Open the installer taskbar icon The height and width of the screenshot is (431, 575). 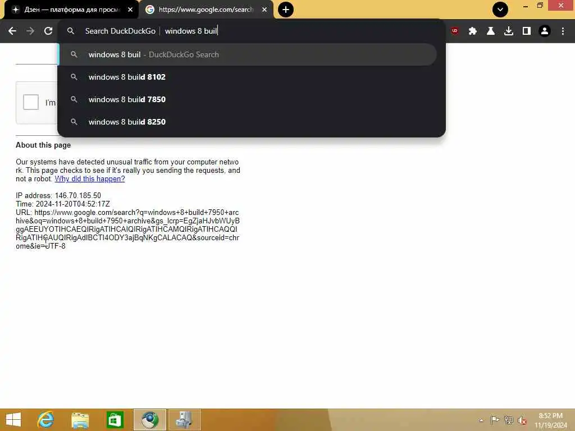coord(184,420)
